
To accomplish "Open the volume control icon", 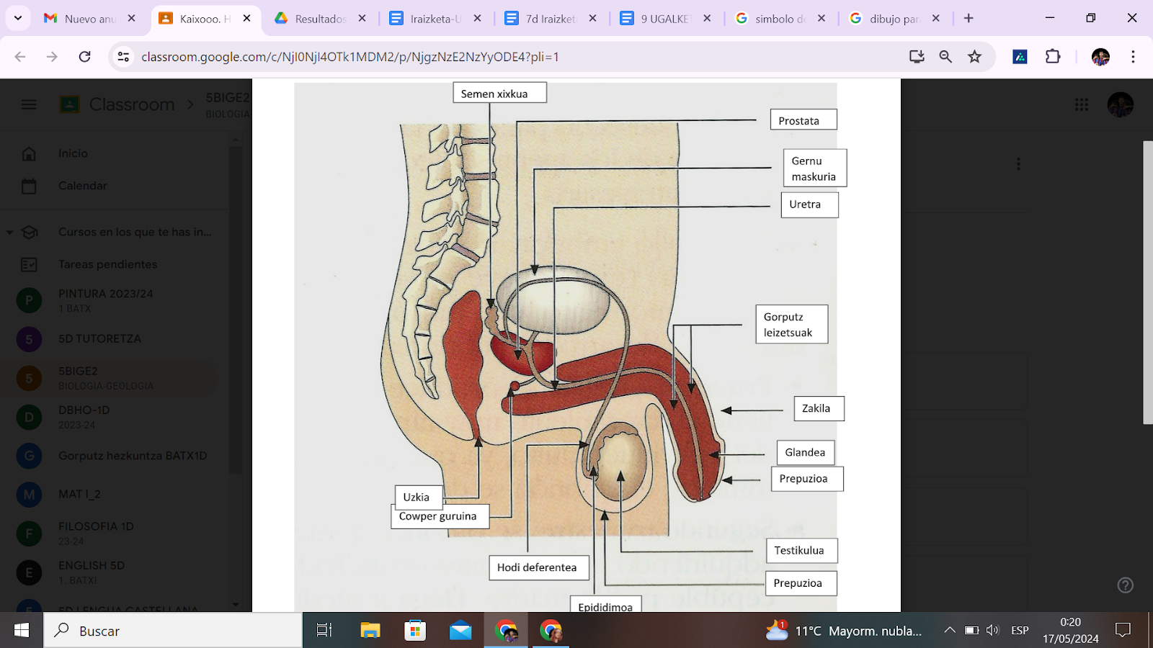I will point(993,631).
